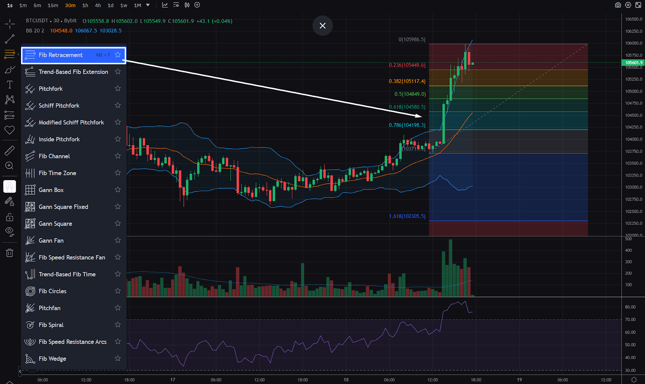Click the candlestick style icon in top bar

click(187, 5)
